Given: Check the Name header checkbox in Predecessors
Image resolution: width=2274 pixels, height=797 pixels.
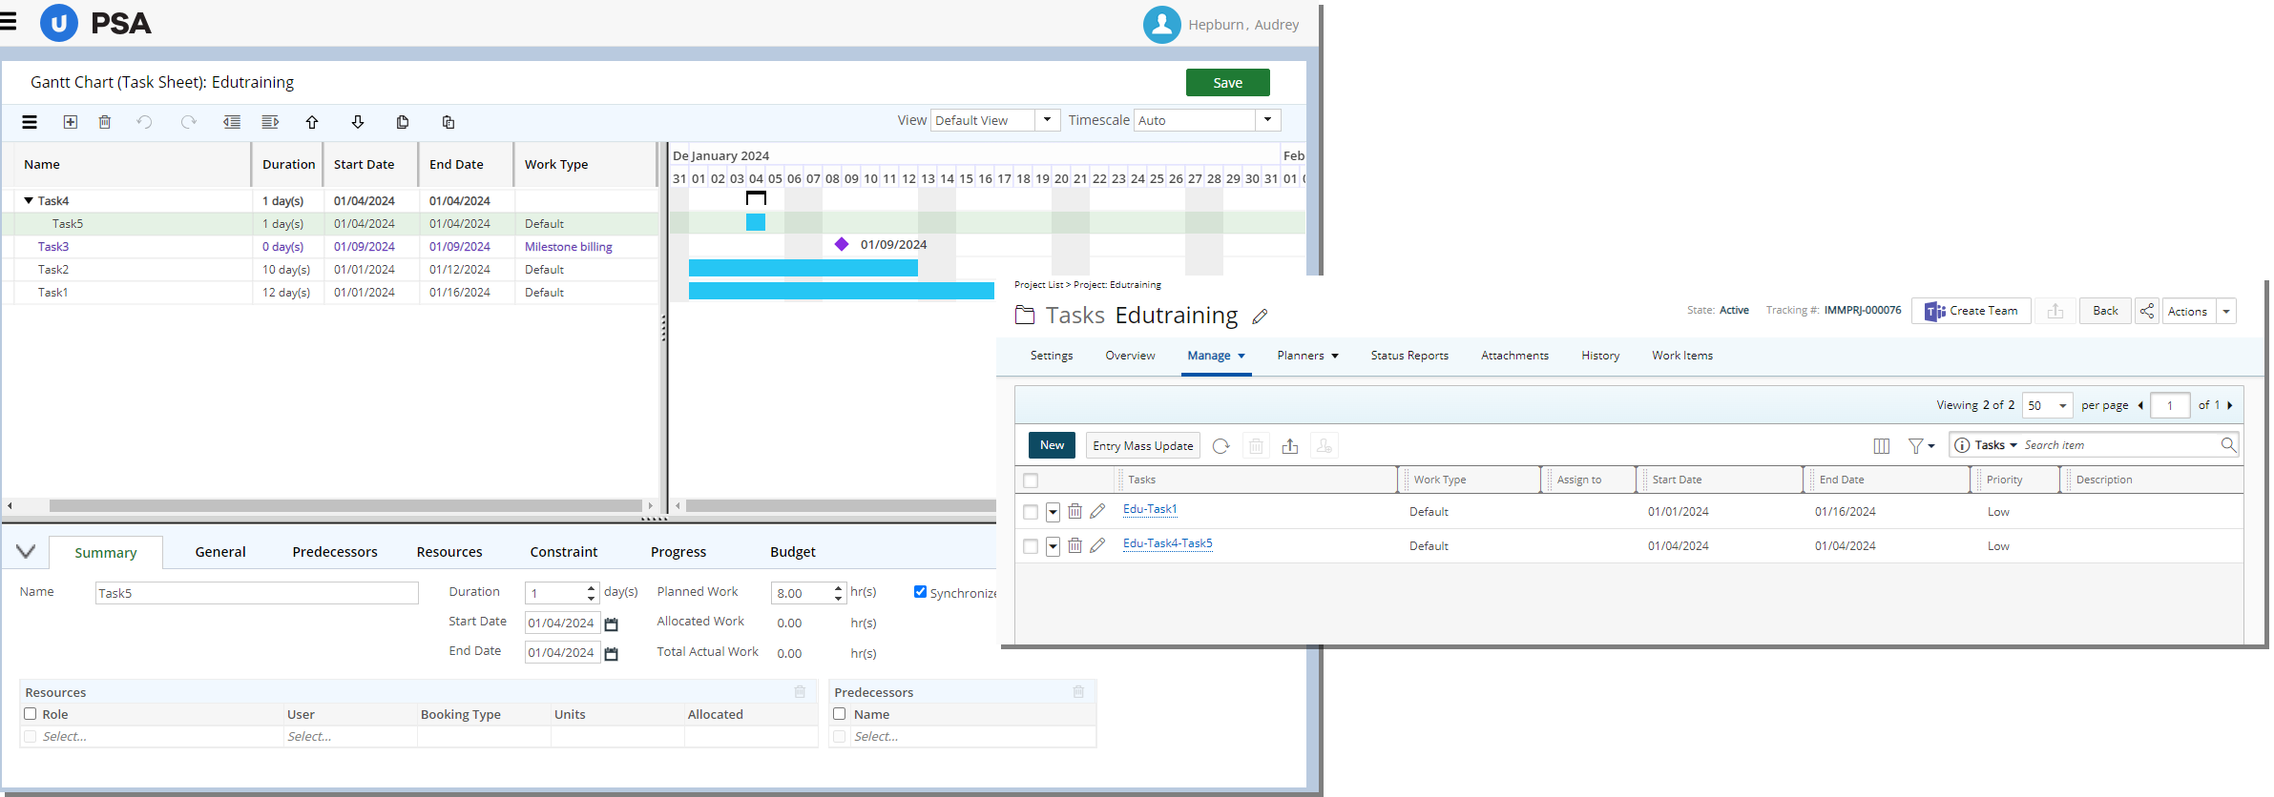Looking at the screenshot, I should click(x=840, y=713).
